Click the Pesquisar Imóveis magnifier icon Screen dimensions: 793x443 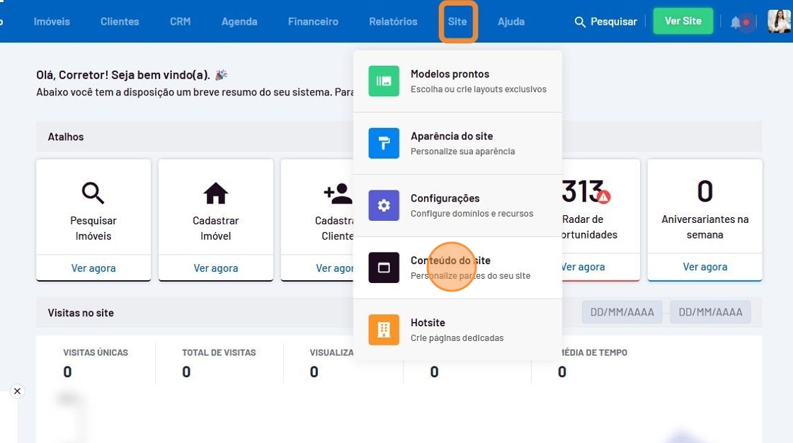pyautogui.click(x=93, y=192)
